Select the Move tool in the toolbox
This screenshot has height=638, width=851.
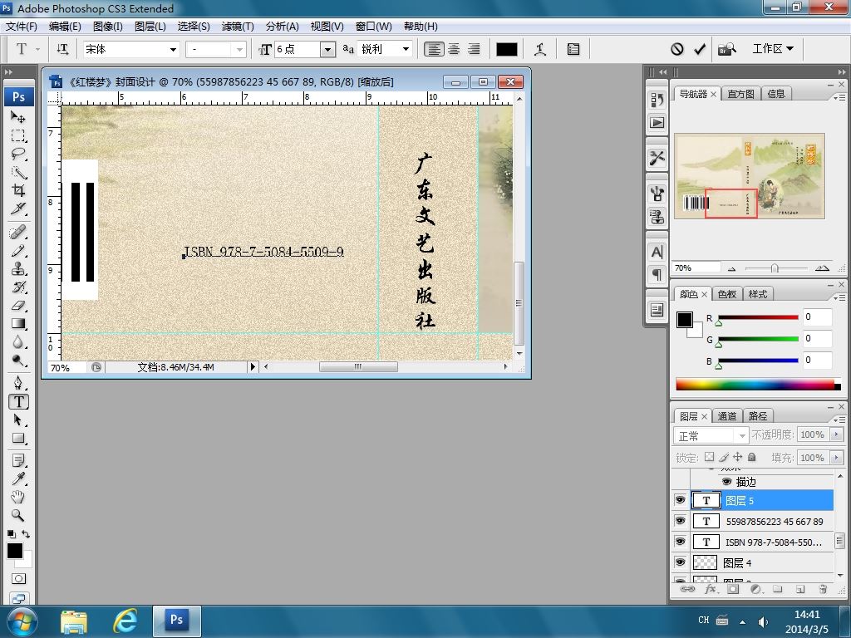click(x=18, y=117)
